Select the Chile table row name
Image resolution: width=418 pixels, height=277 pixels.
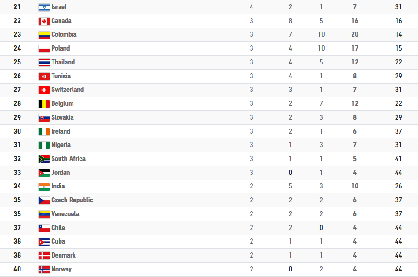[x=58, y=228]
